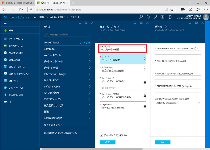
Task: Click info icon next to NEWSTORAGEACCOUNTNAME
Action: 198,48
